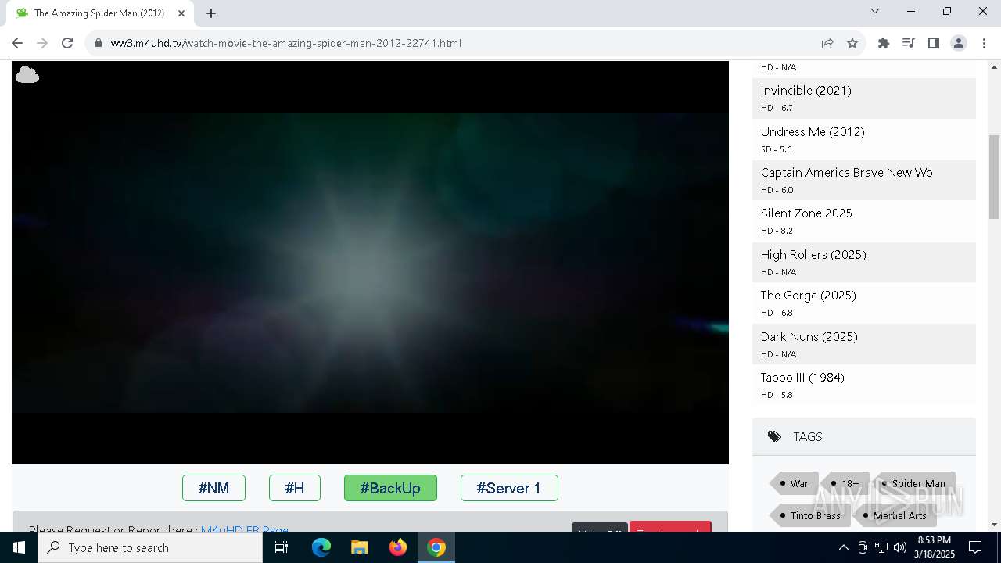Viewport: 1001px width, 563px height.
Task: Expand the tab search dropdown
Action: (875, 11)
